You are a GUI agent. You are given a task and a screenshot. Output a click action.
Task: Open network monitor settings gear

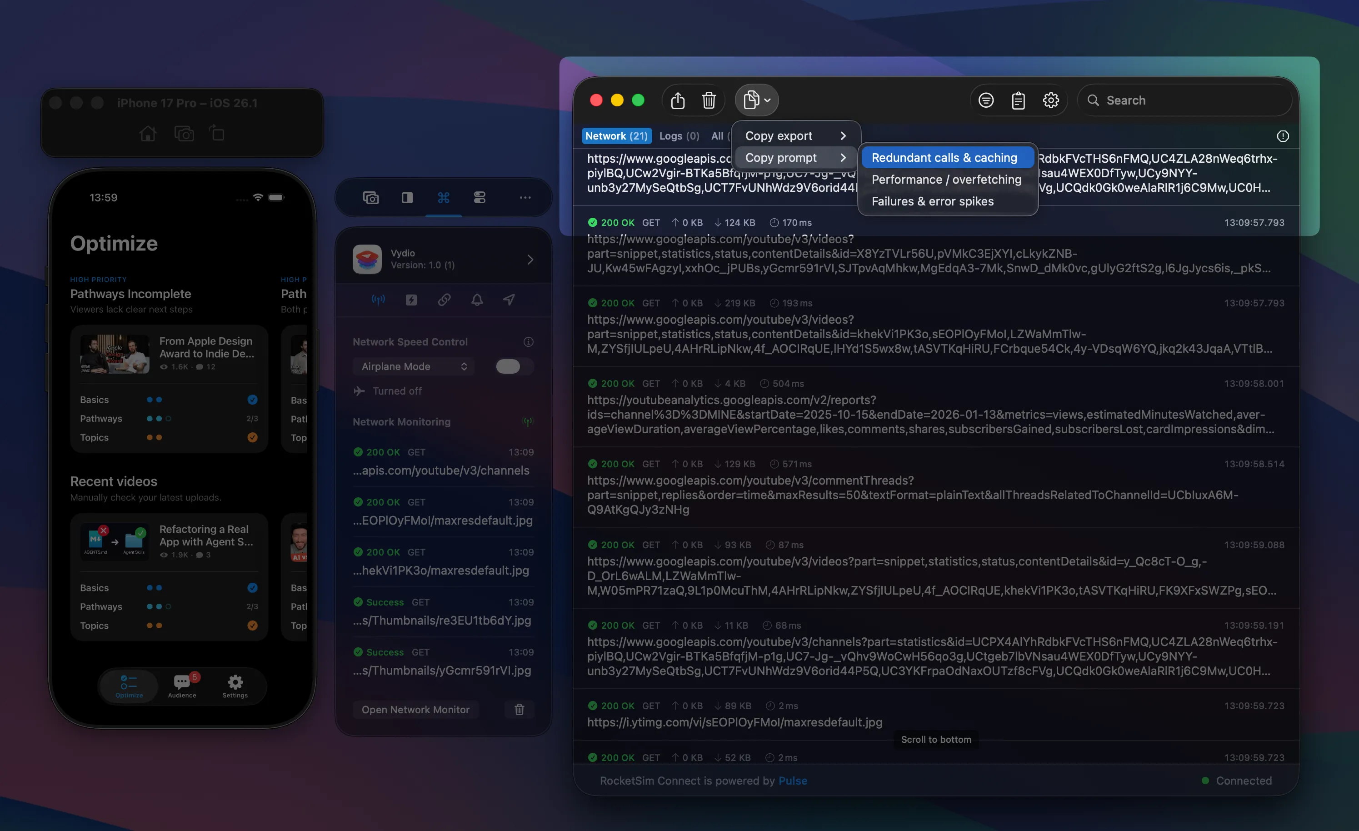tap(1051, 100)
